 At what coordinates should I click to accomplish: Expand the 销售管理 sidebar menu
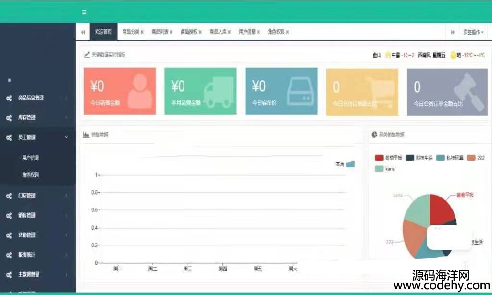click(37, 216)
